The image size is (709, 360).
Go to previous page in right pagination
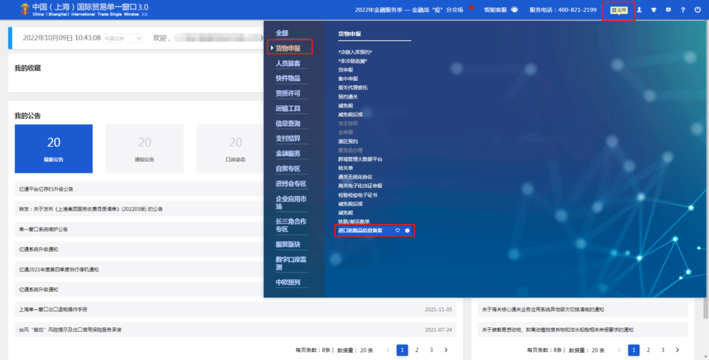pos(619,350)
